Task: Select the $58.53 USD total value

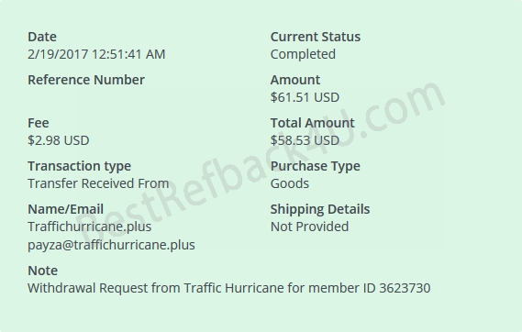Action: [x=305, y=140]
